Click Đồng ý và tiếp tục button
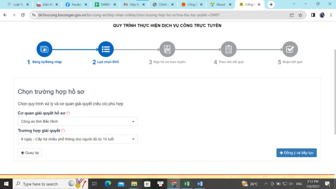The image size is (336, 189). [x=296, y=153]
